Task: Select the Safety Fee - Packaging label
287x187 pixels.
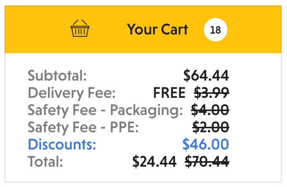Action: [105, 110]
